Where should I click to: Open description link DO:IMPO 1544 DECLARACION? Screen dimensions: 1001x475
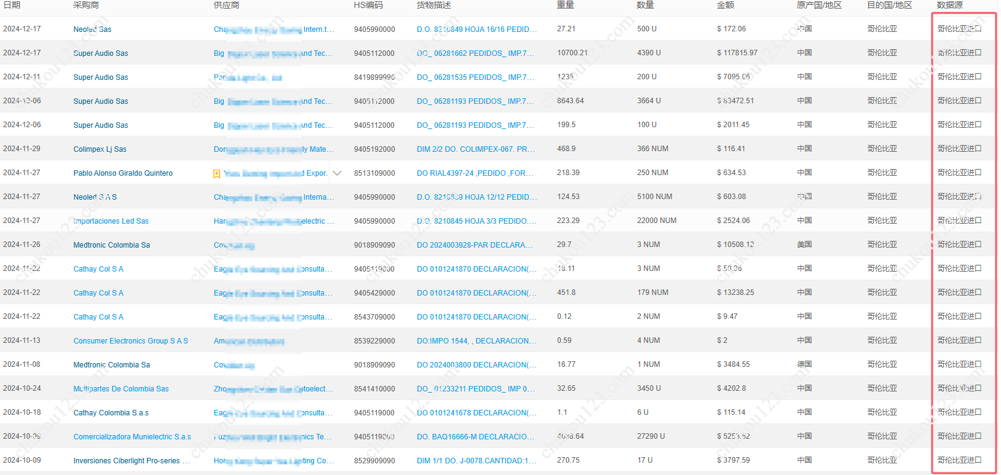point(477,341)
